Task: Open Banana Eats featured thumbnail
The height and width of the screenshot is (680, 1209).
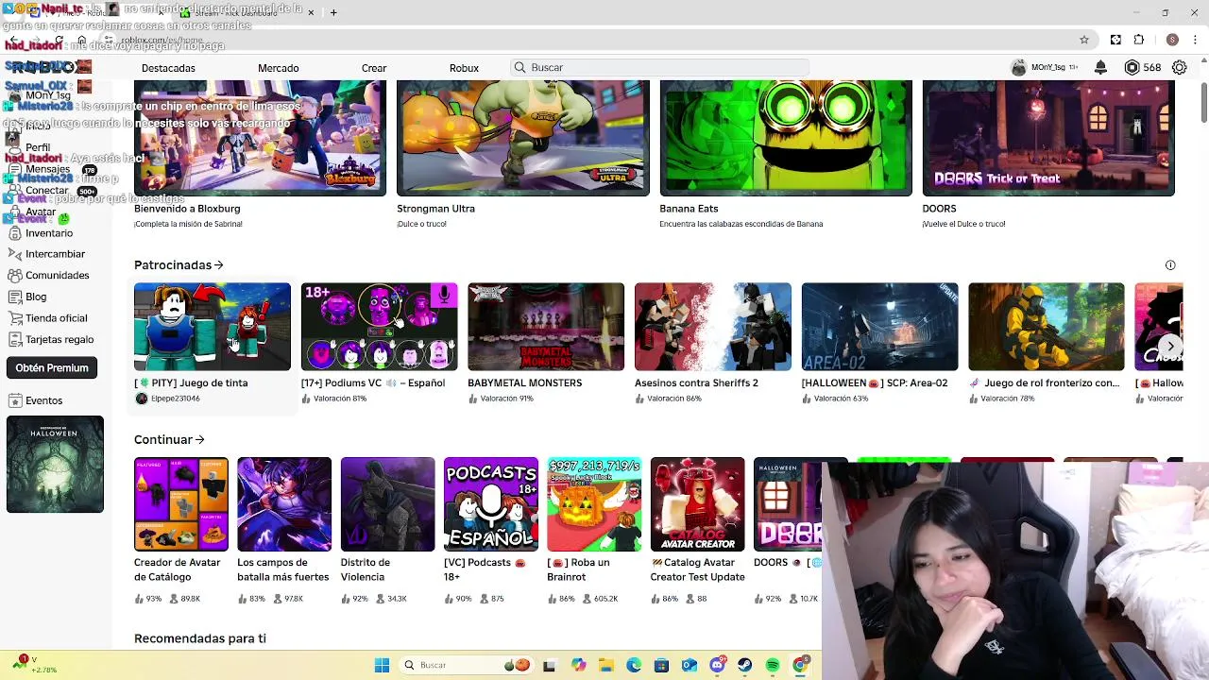Action: click(x=786, y=138)
